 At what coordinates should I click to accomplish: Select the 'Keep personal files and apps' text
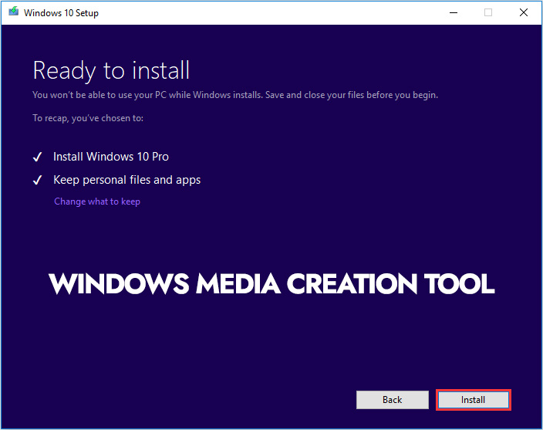126,180
